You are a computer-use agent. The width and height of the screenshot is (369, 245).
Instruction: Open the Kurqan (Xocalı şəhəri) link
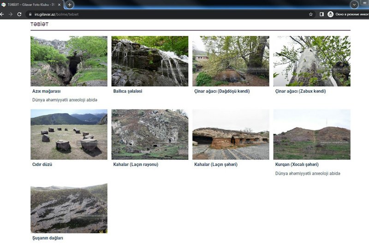tap(297, 164)
